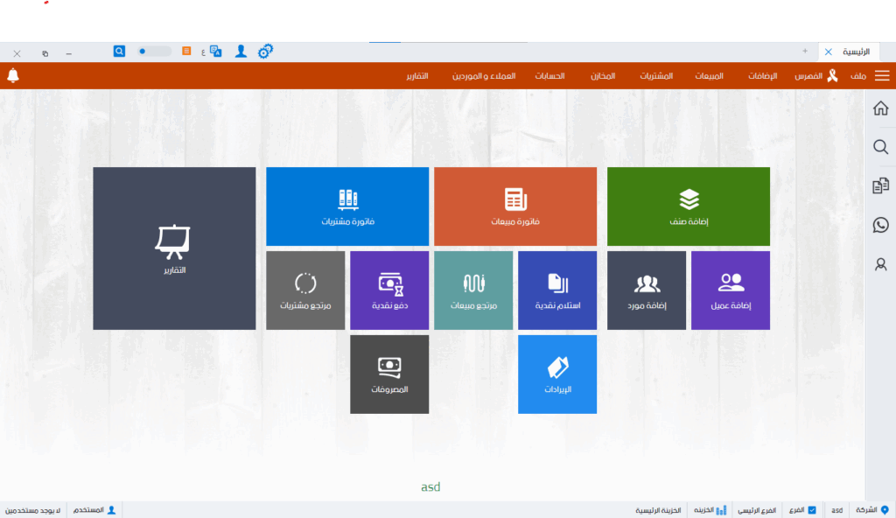Add a new tab with plus button
The width and height of the screenshot is (896, 518).
805,52
